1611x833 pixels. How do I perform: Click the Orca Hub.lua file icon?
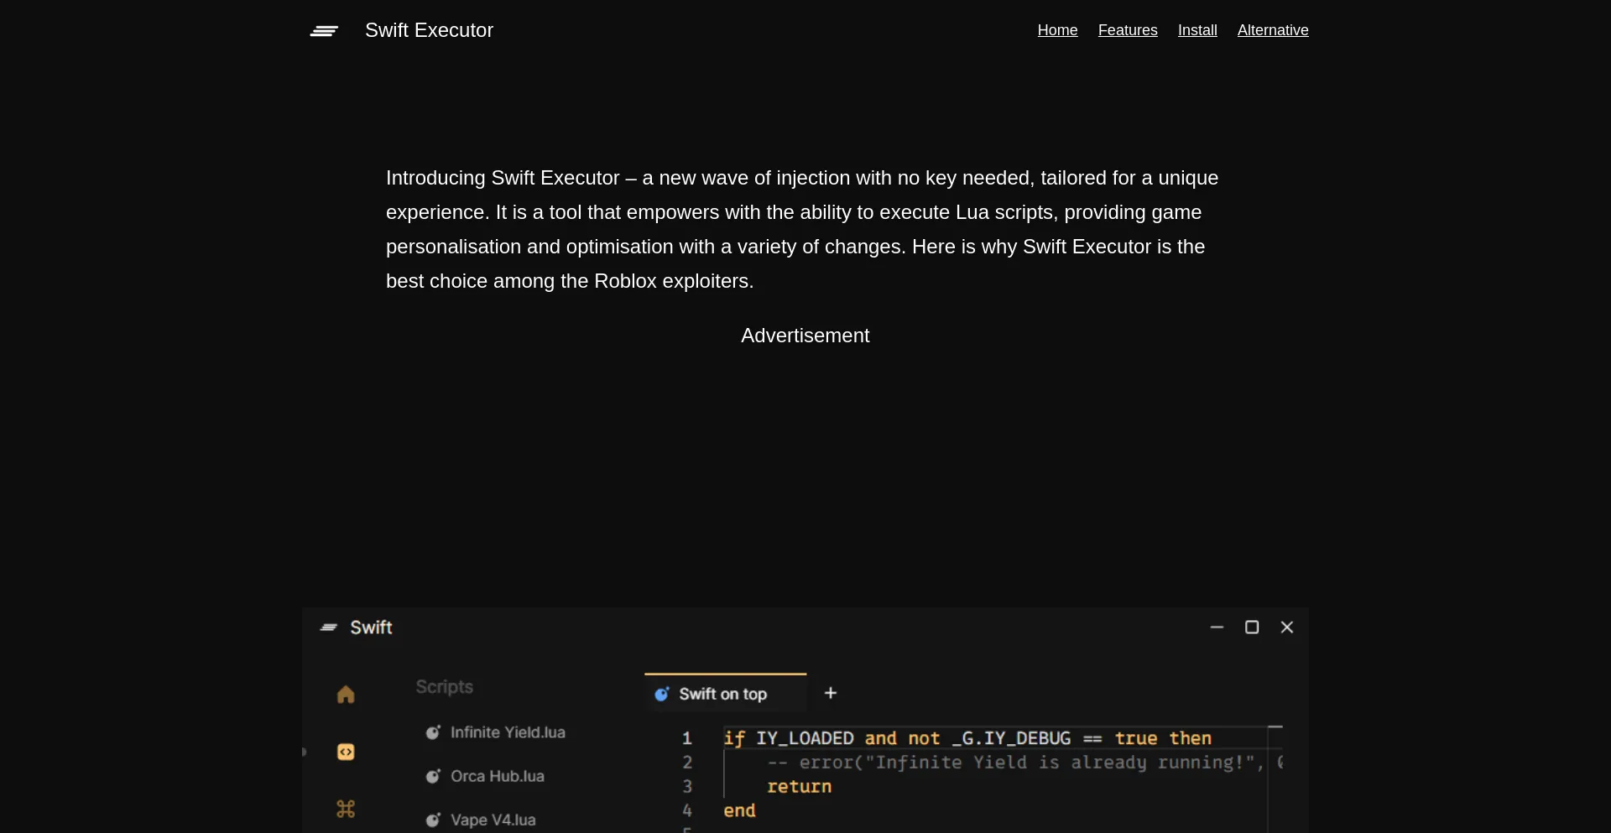[x=433, y=776]
